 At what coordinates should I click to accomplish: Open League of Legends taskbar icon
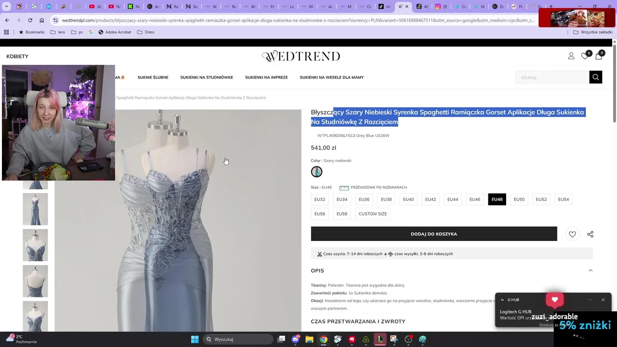[380, 339]
